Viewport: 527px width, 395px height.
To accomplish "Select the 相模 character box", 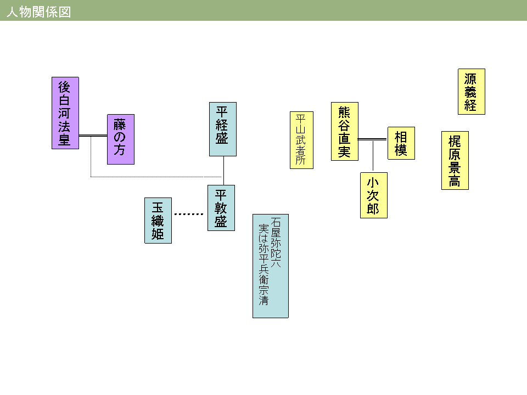I will pyautogui.click(x=401, y=143).
